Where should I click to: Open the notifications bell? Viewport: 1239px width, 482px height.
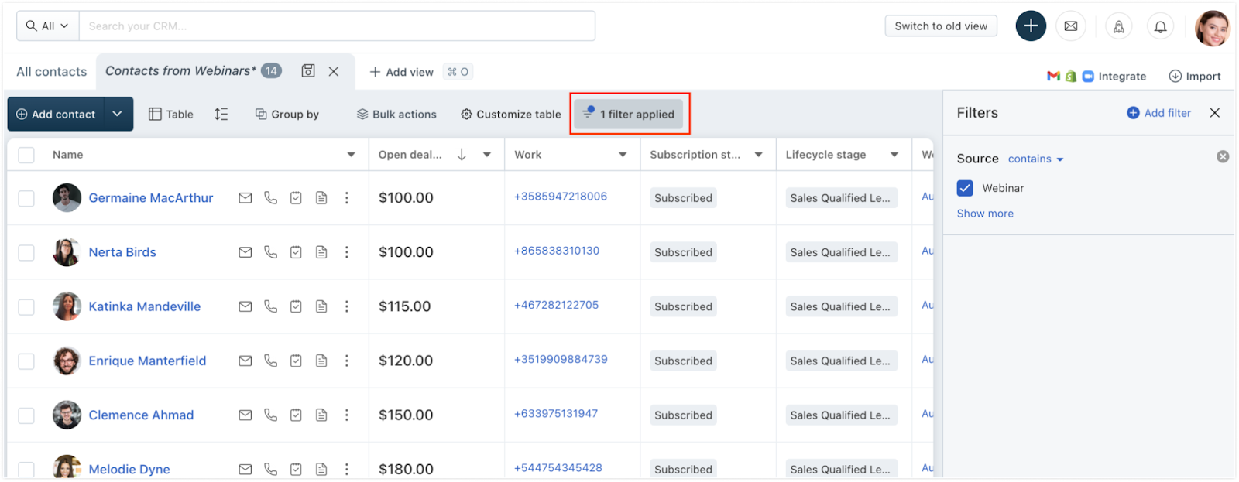[x=1160, y=27]
